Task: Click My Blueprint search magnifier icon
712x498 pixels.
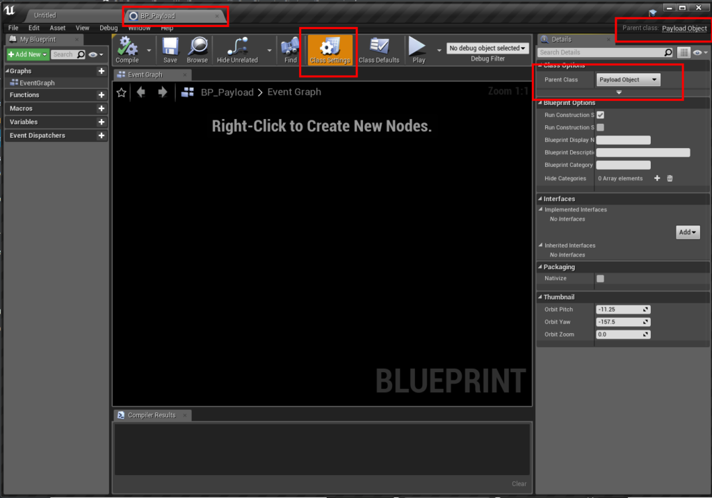Action: click(x=81, y=54)
